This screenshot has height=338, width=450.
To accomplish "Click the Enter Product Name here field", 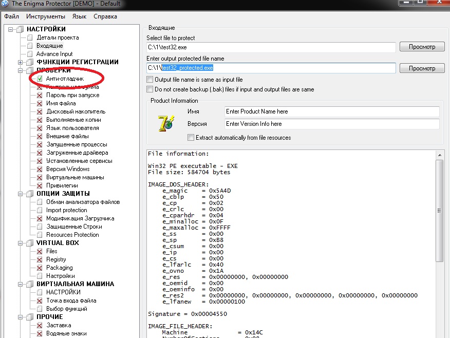I will click(332, 111).
